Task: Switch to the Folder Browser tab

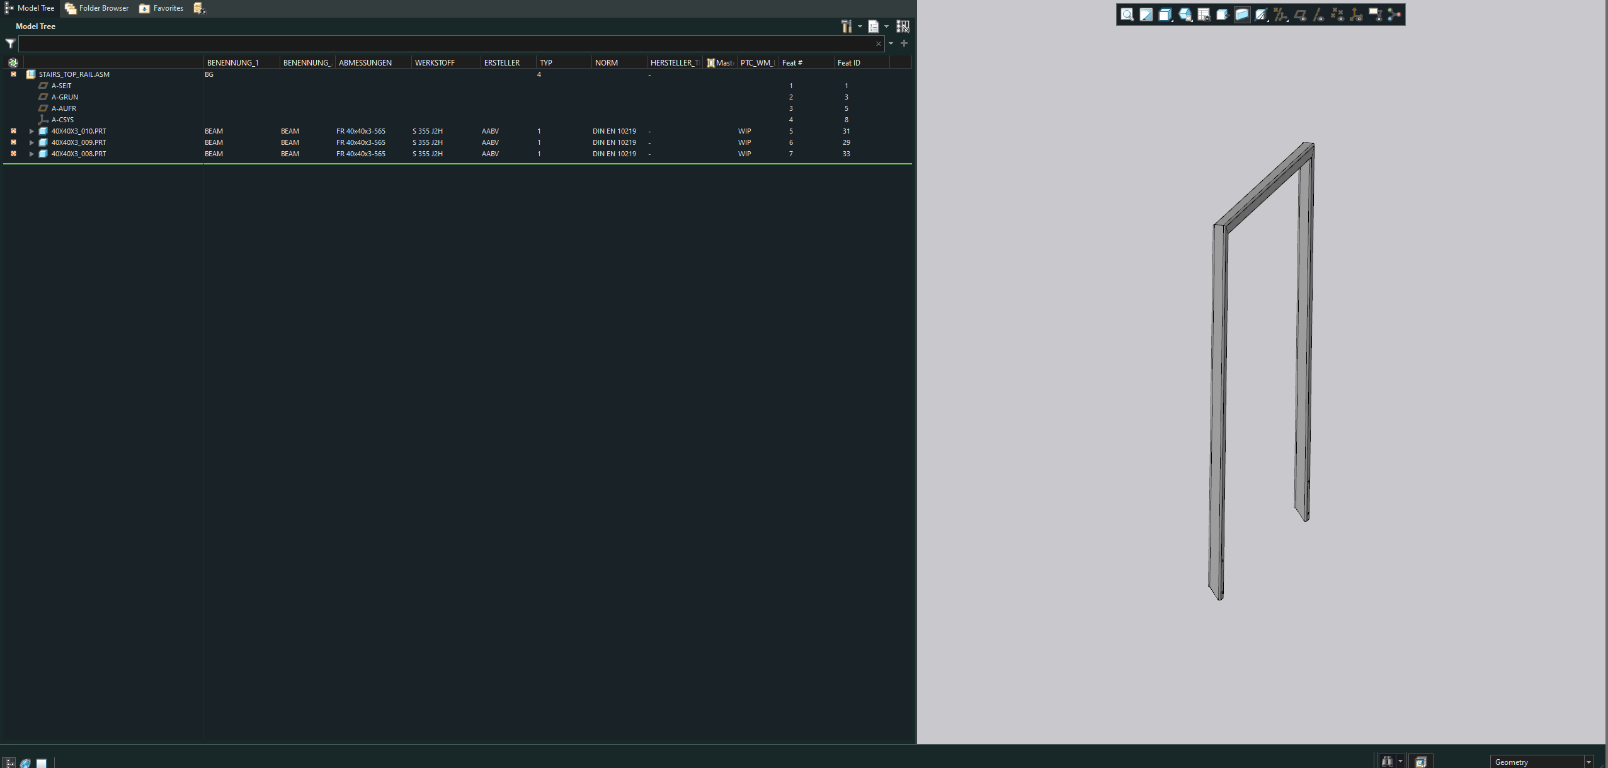Action: pyautogui.click(x=96, y=8)
